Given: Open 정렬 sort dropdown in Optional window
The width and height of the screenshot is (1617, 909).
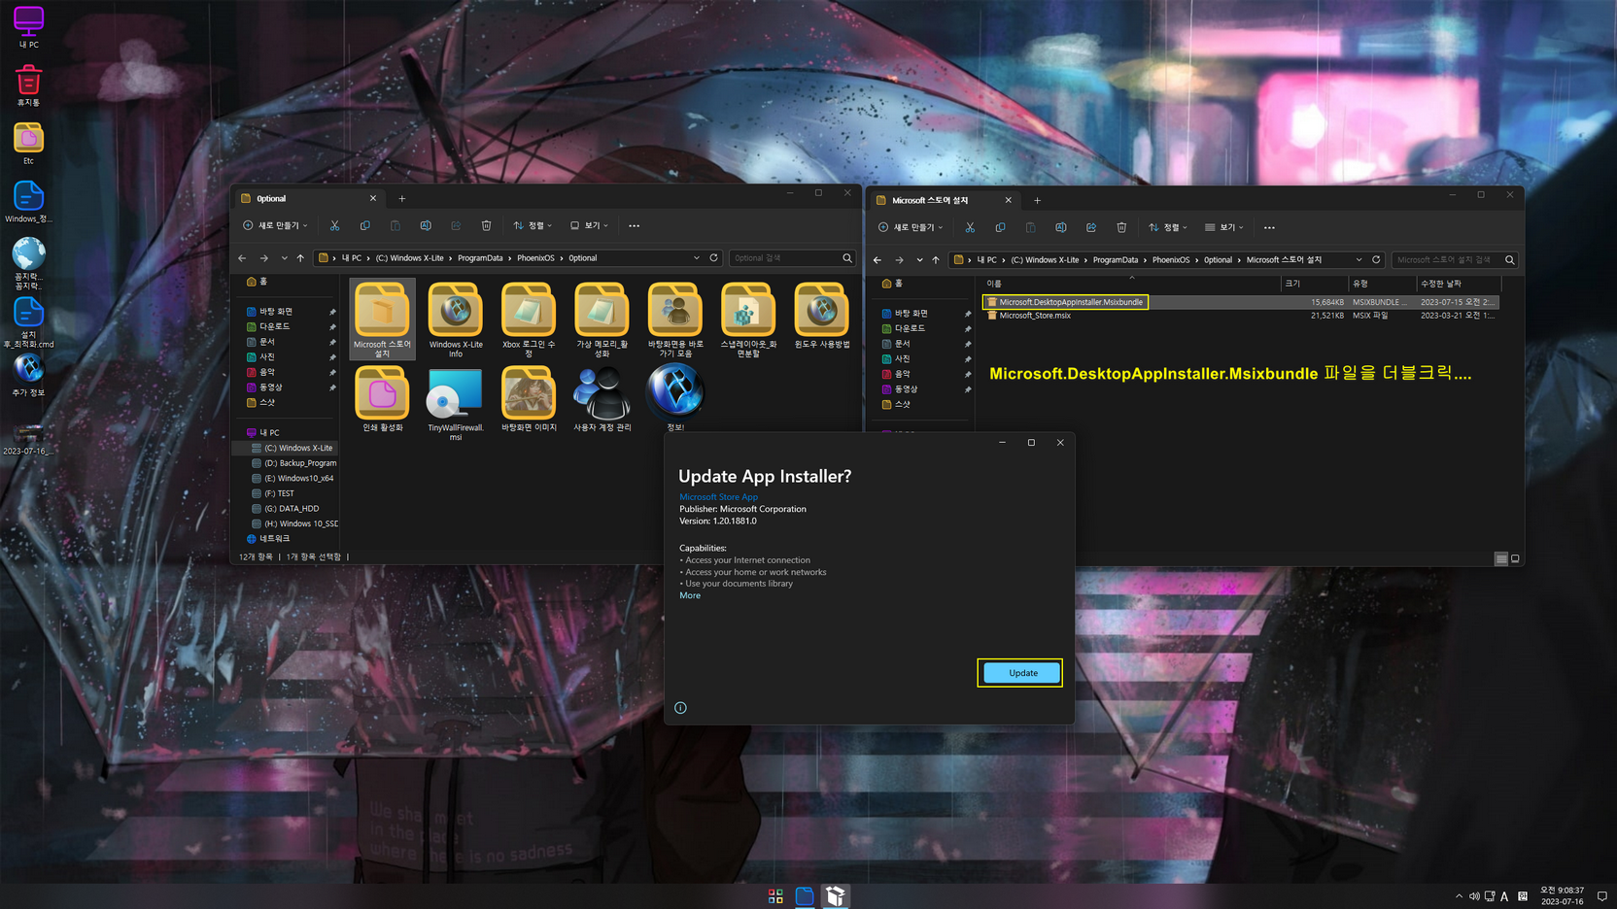Looking at the screenshot, I should tap(533, 225).
